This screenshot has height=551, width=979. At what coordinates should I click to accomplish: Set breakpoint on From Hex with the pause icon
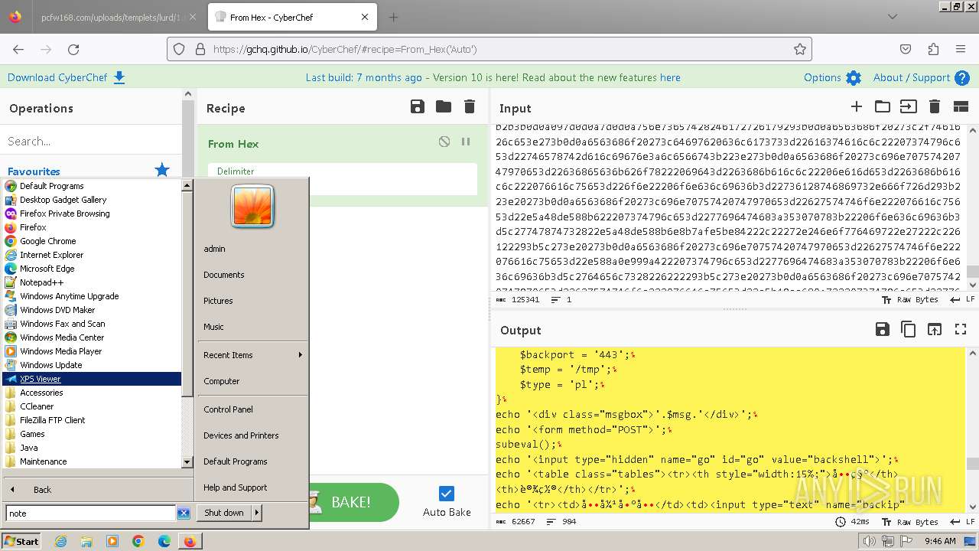point(465,142)
